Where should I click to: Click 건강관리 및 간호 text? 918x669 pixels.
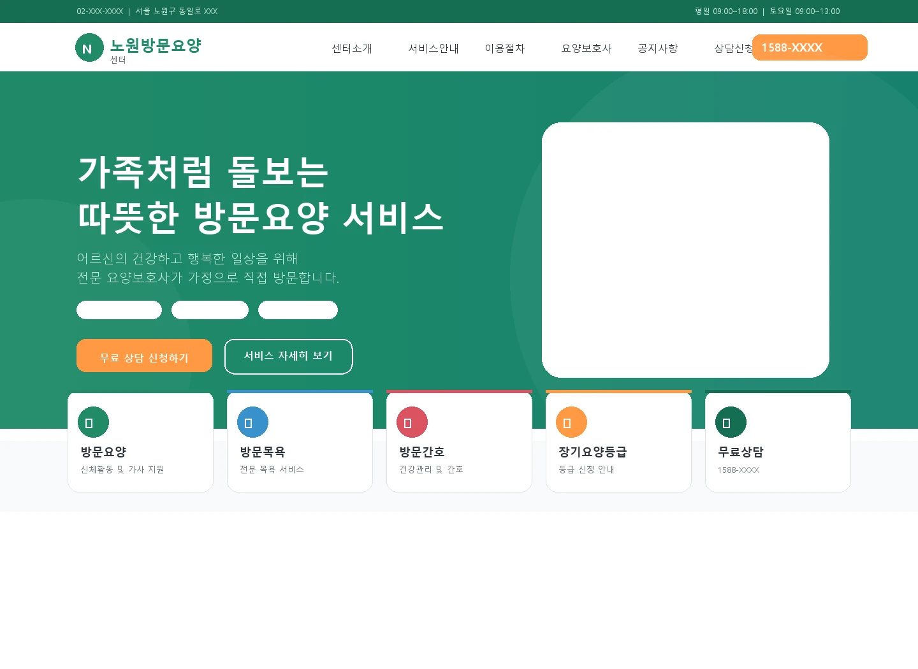click(x=431, y=470)
